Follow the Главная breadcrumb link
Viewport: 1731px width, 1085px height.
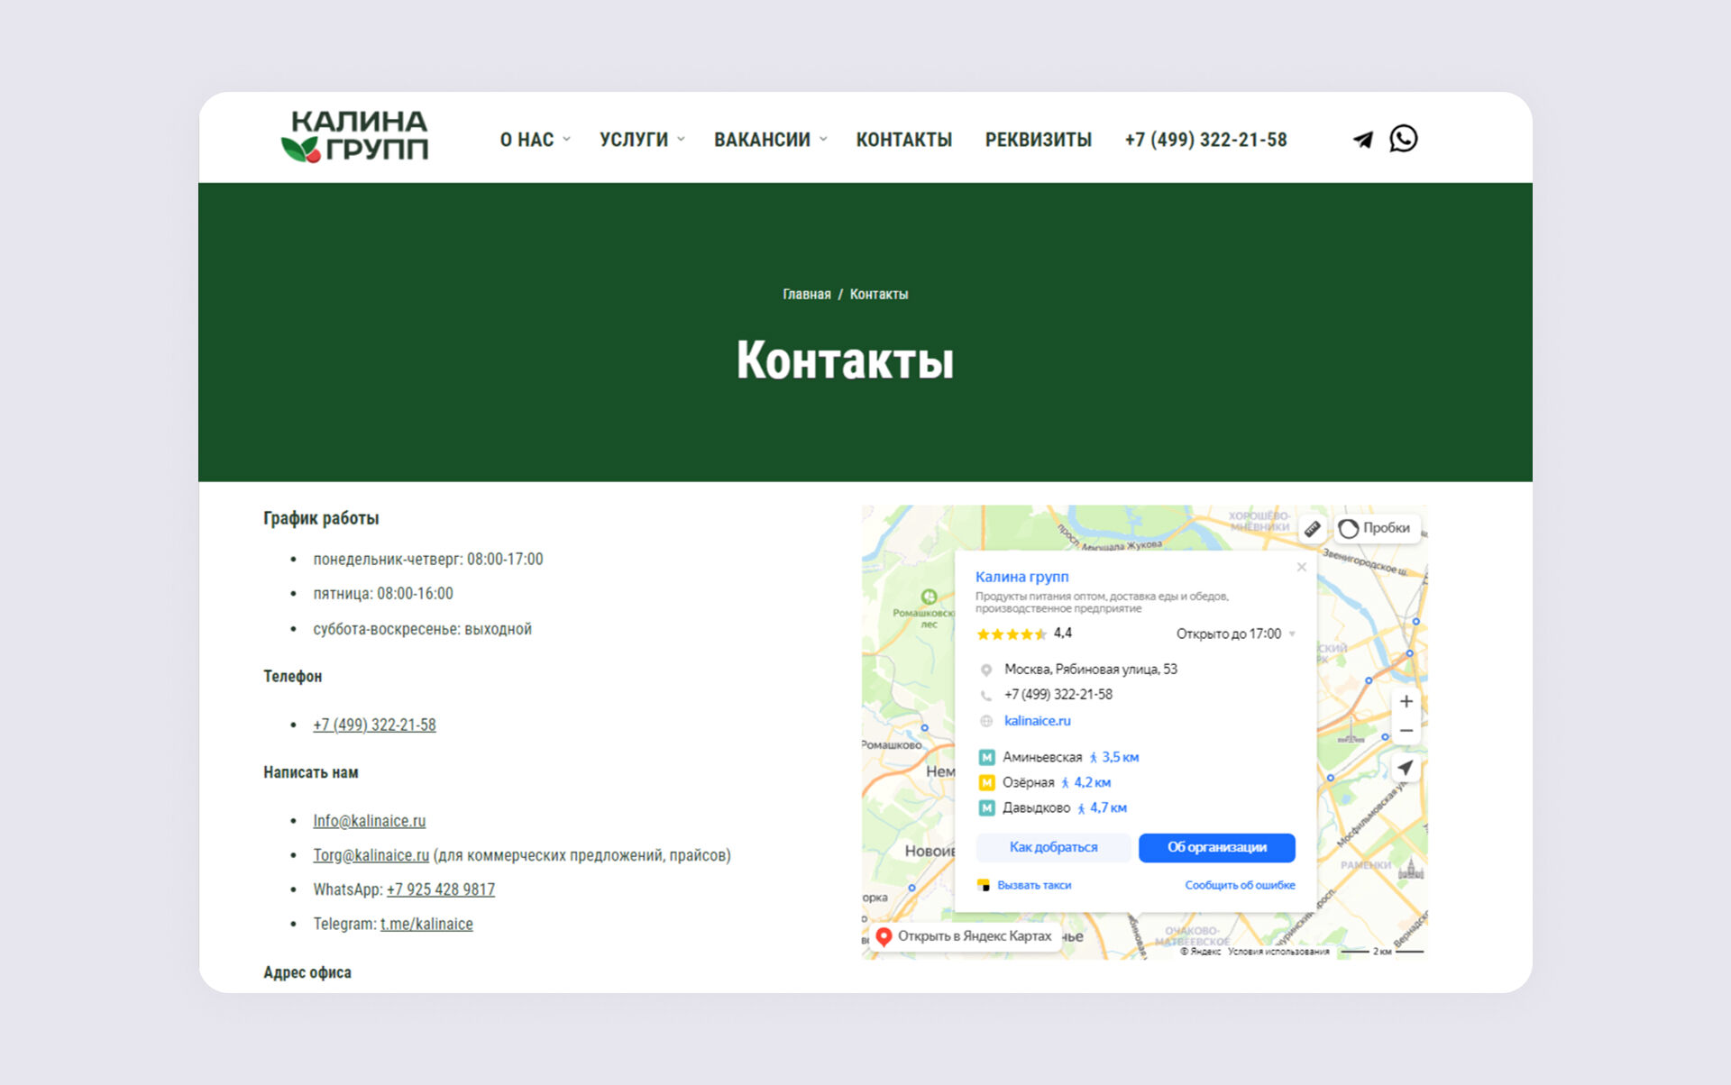[806, 295]
